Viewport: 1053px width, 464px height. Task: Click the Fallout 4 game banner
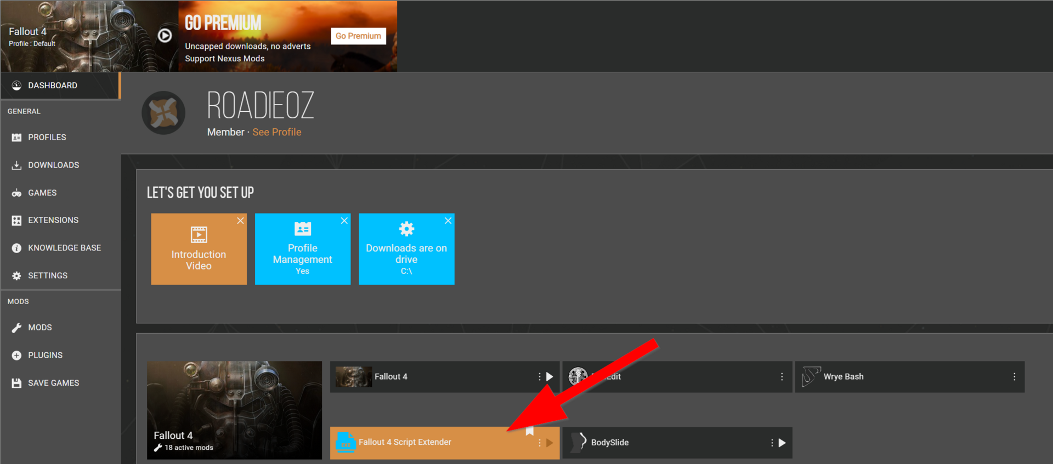pos(89,36)
